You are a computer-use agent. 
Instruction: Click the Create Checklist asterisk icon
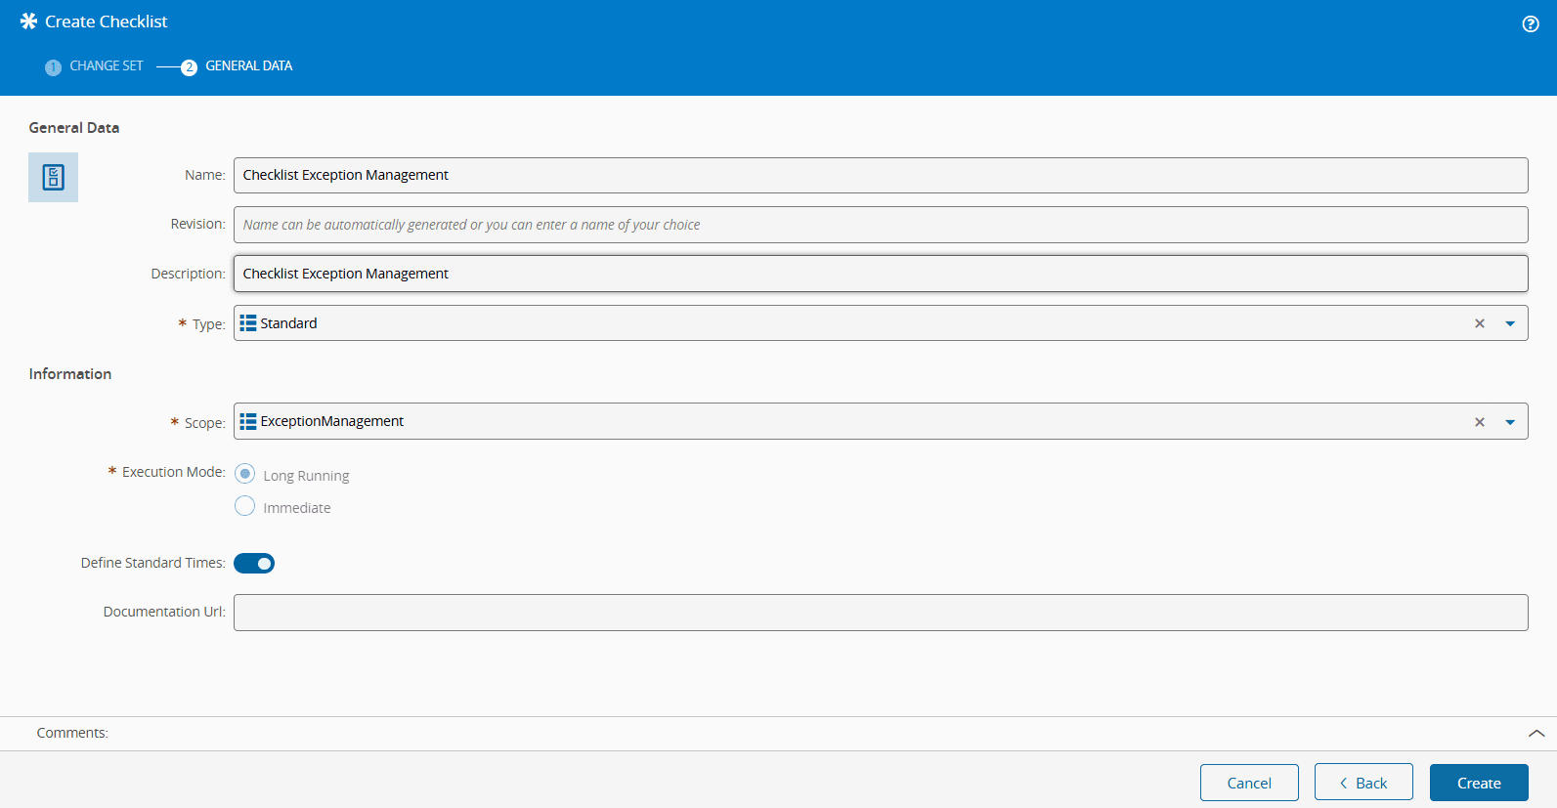click(28, 21)
